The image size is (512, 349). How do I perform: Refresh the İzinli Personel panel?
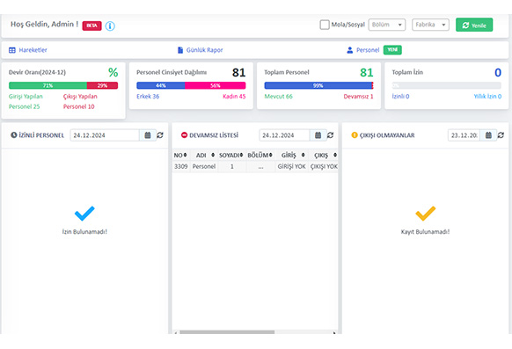click(x=160, y=135)
